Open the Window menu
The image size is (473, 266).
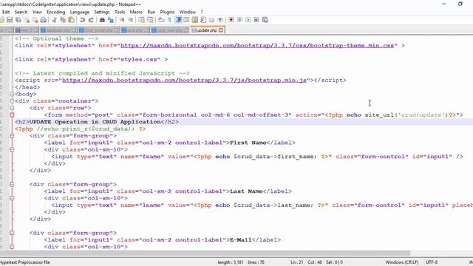[187, 12]
